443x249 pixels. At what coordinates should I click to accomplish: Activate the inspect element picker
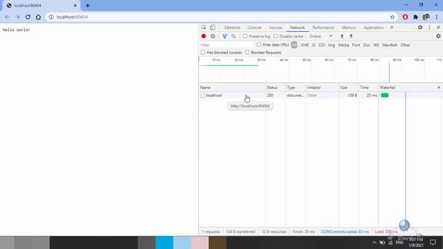coord(204,28)
